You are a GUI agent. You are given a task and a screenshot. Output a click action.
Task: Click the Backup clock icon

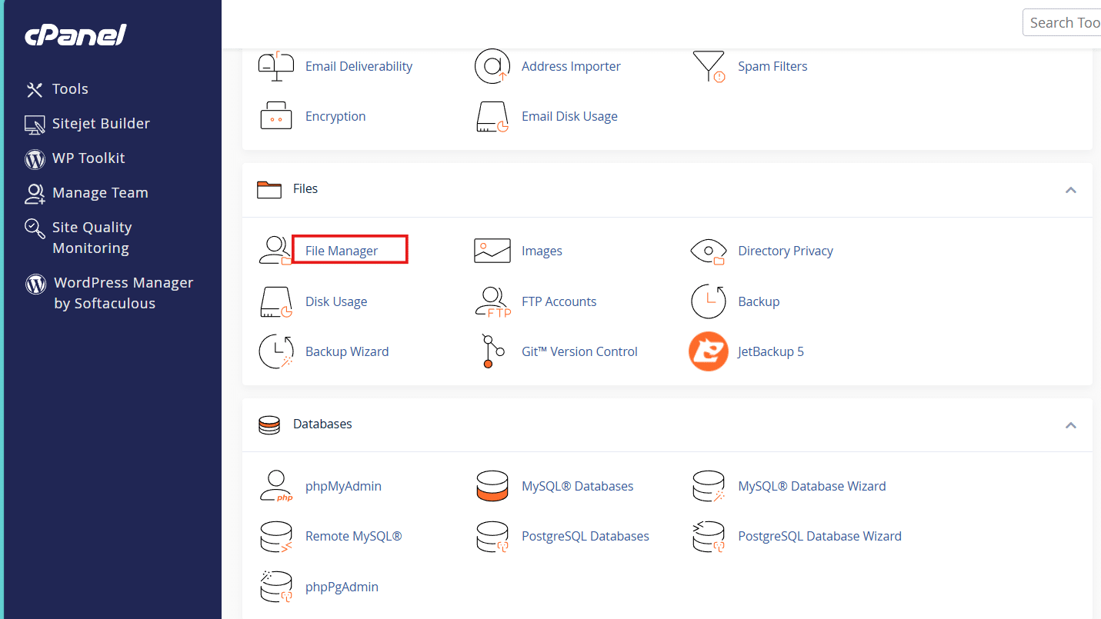pyautogui.click(x=709, y=301)
